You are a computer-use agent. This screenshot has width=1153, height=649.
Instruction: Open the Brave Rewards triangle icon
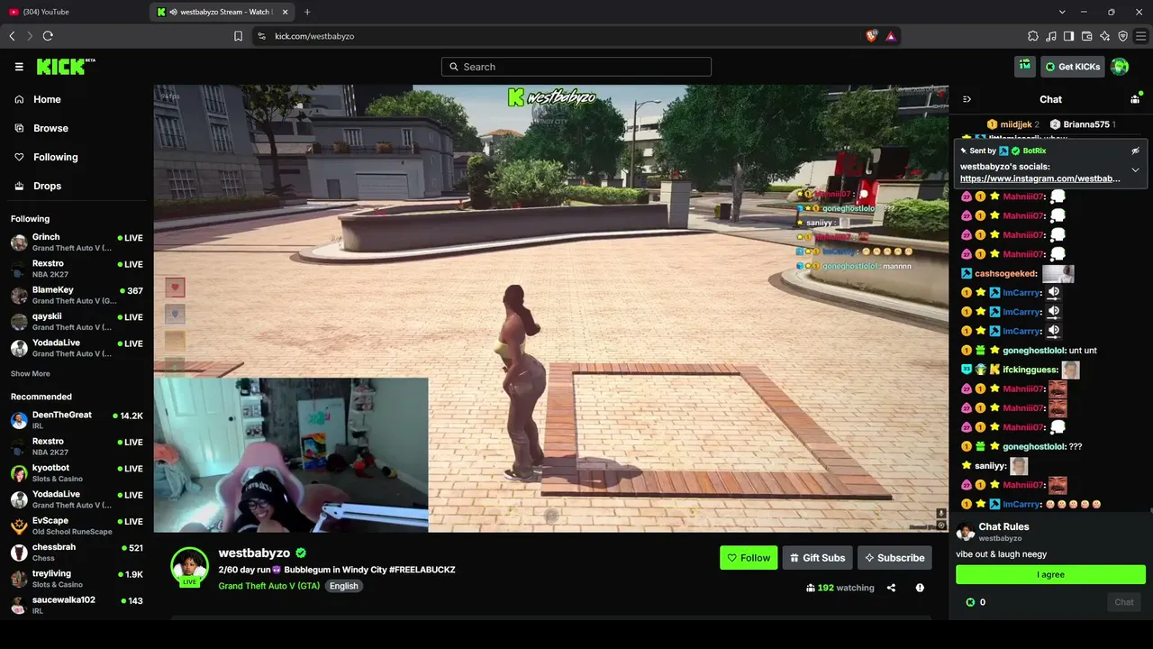(x=890, y=36)
